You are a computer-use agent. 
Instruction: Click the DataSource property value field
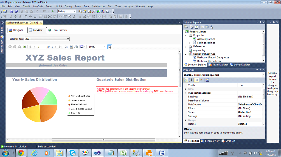click(250, 104)
